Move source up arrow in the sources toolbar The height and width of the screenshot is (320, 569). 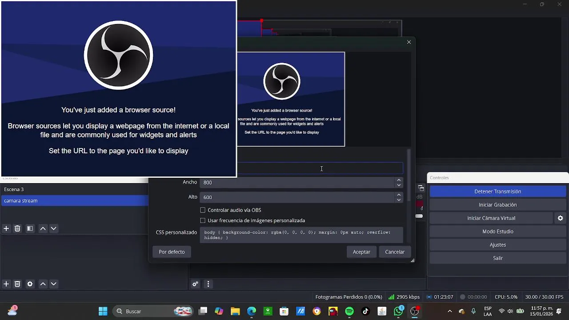[x=43, y=284]
